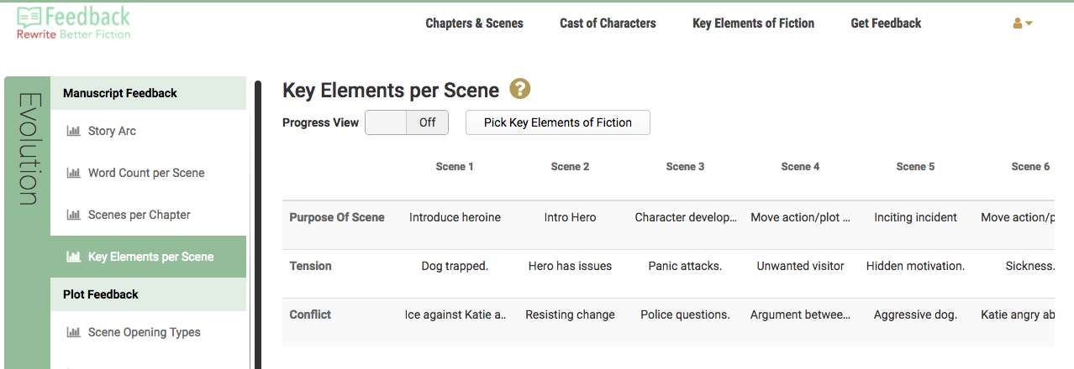Select the vertical Evolution side tab

[x=28, y=149]
